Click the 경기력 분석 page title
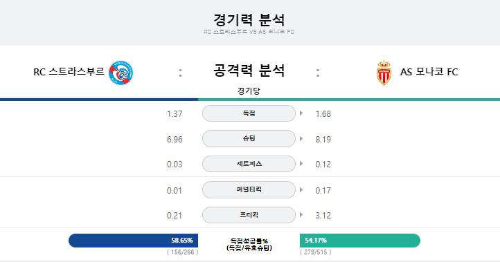Viewport: 500px width, 262px height. (249, 20)
